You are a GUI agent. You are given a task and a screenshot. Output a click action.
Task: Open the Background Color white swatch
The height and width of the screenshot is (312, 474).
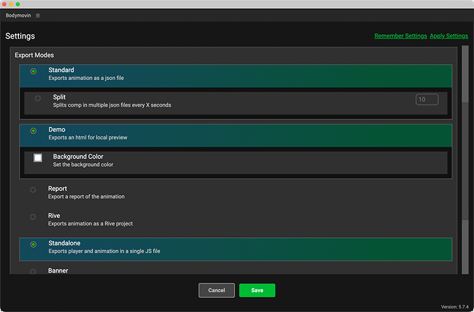pyautogui.click(x=38, y=158)
